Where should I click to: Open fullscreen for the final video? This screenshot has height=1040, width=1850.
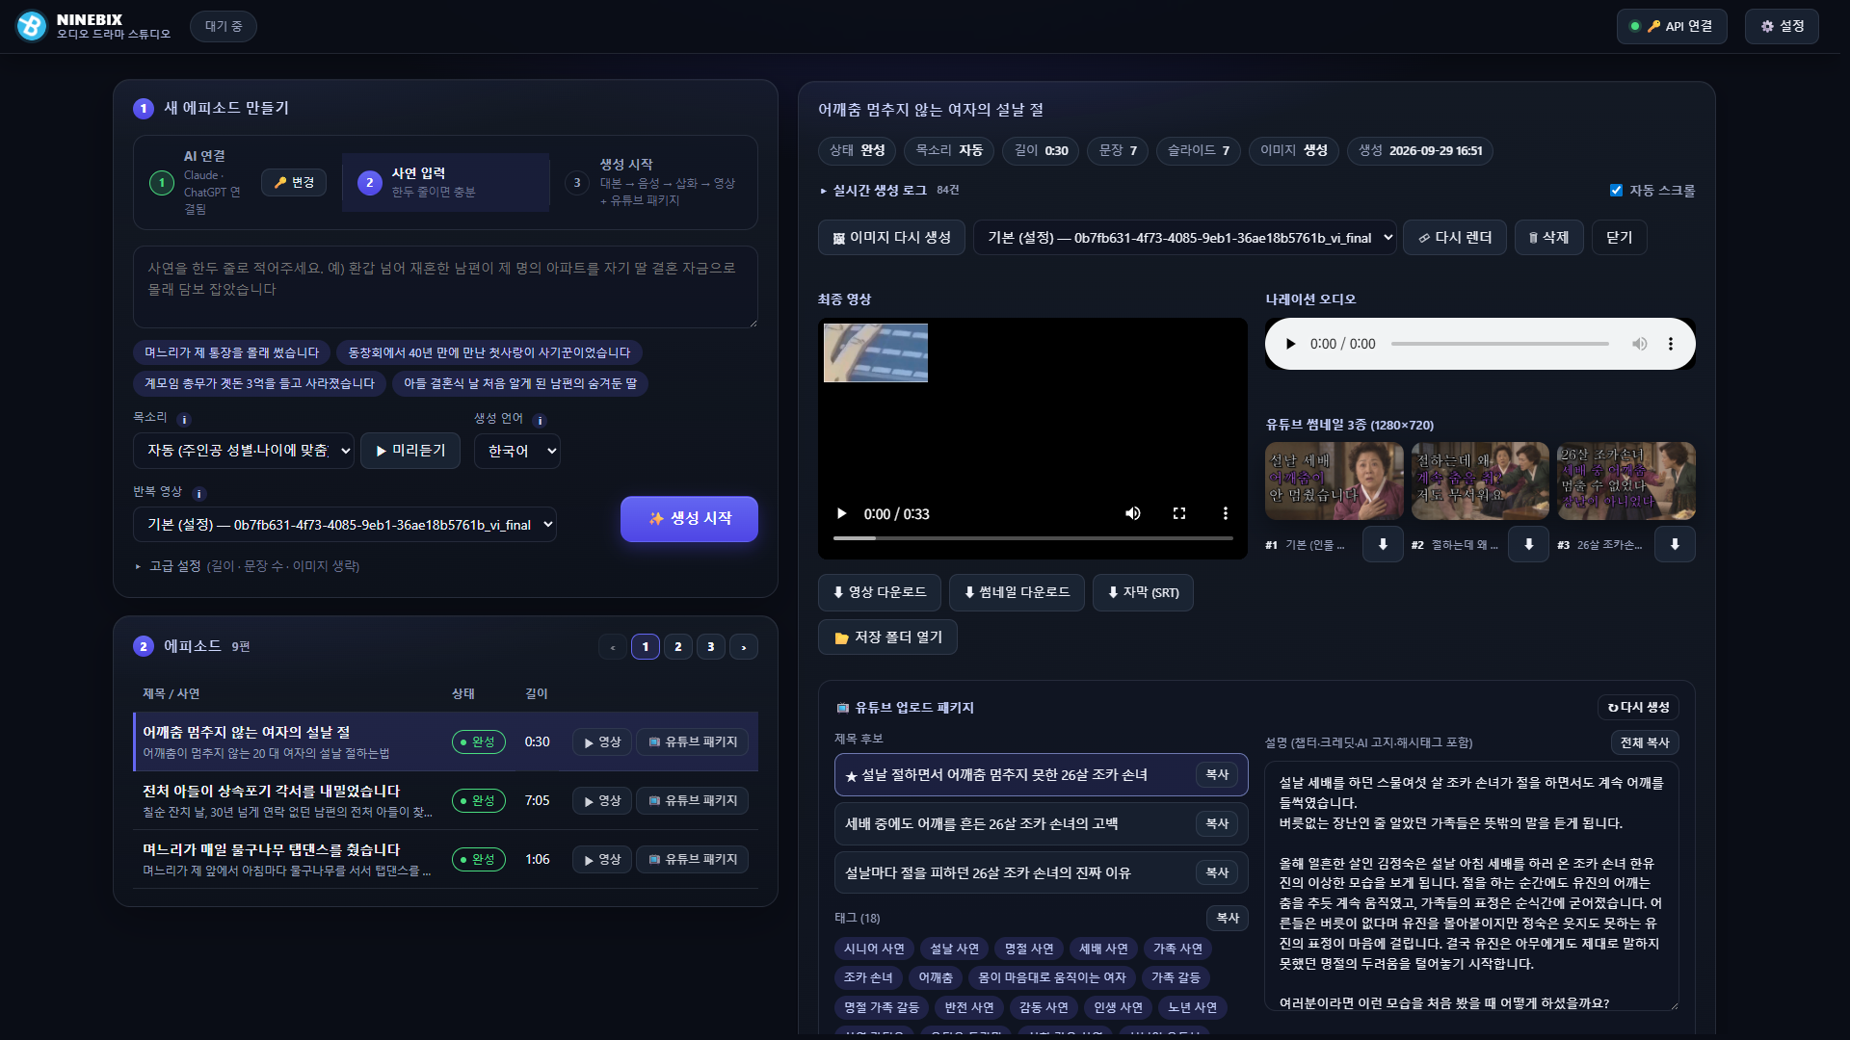click(1179, 513)
